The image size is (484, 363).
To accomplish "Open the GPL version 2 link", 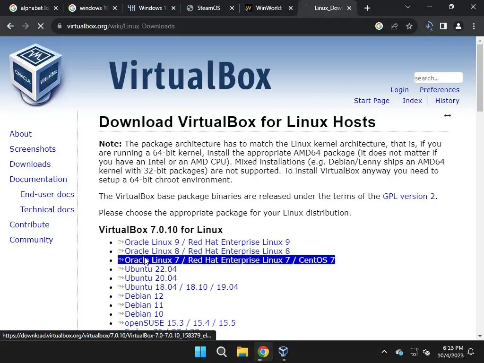I will pos(409,196).
